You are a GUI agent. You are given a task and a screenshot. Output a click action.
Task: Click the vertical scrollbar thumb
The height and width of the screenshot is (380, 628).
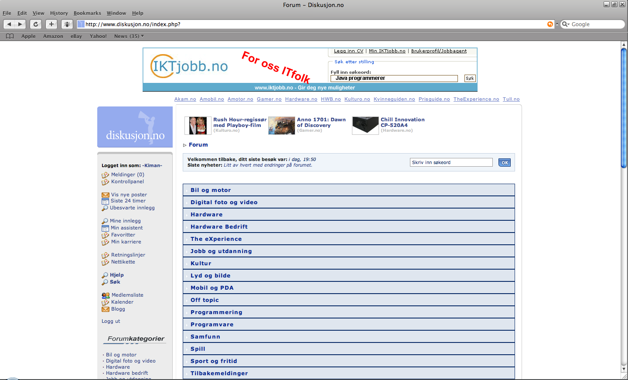624,108
